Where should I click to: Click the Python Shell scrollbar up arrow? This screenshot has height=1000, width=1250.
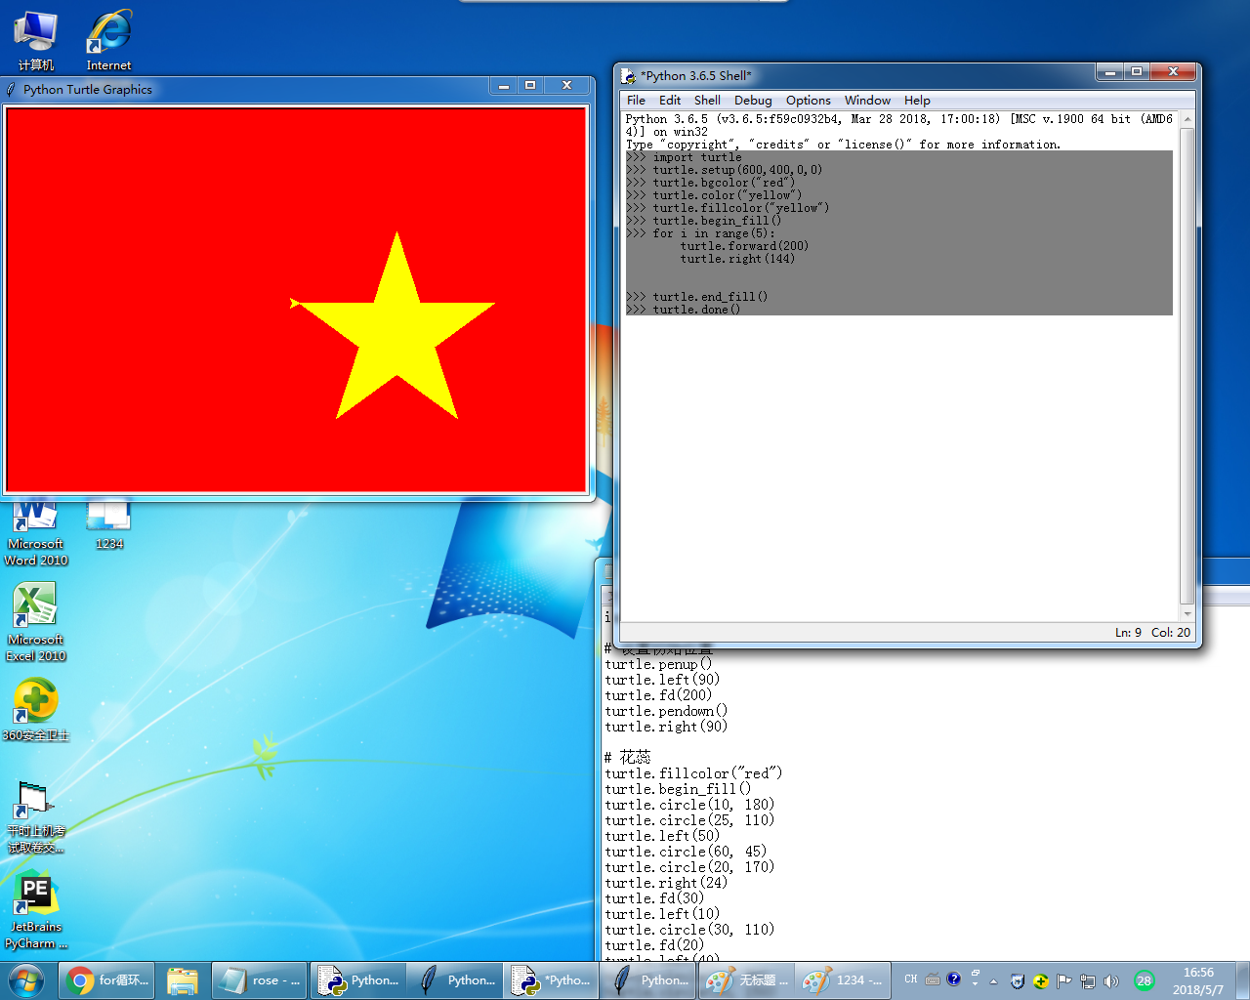coord(1187,119)
